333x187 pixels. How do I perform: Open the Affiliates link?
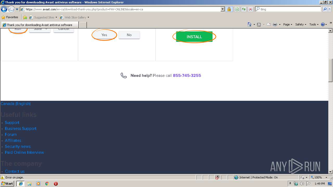pyautogui.click(x=13, y=141)
